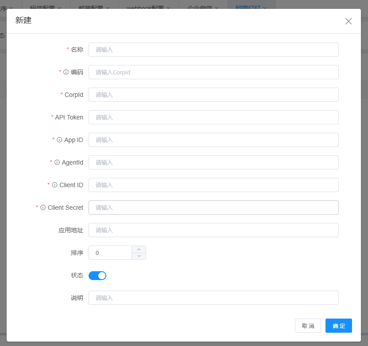Focus the 说明 input field
This screenshot has width=368, height=346.
click(213, 298)
